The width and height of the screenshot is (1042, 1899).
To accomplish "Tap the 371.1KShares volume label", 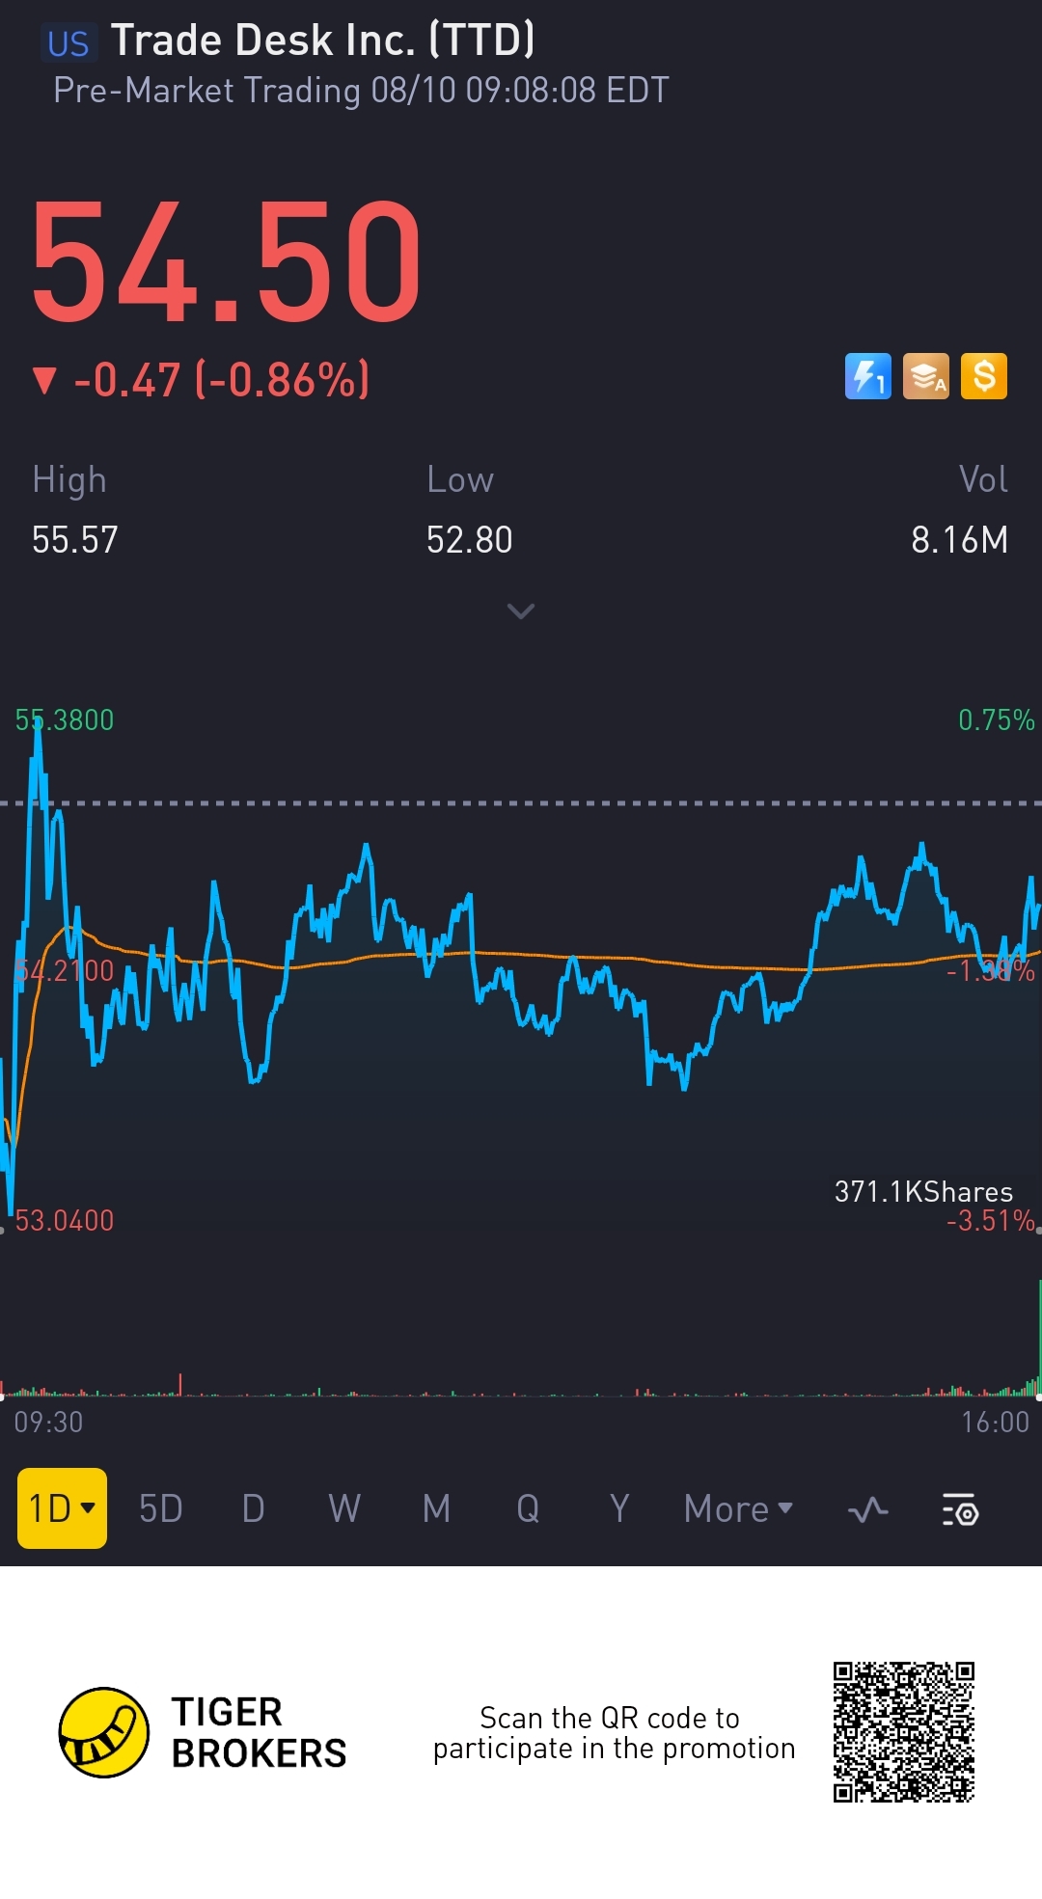I will (x=923, y=1192).
